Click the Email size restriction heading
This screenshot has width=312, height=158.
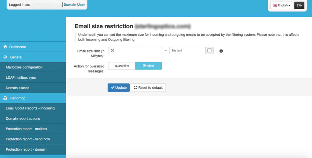click(x=104, y=26)
